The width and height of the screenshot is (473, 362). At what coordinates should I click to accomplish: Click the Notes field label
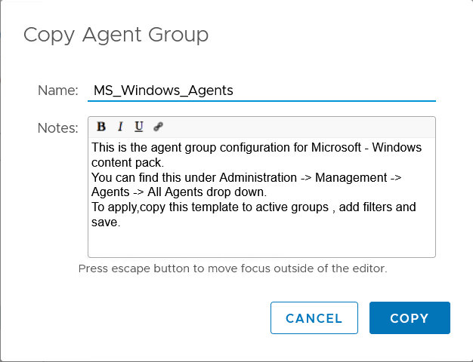point(57,128)
